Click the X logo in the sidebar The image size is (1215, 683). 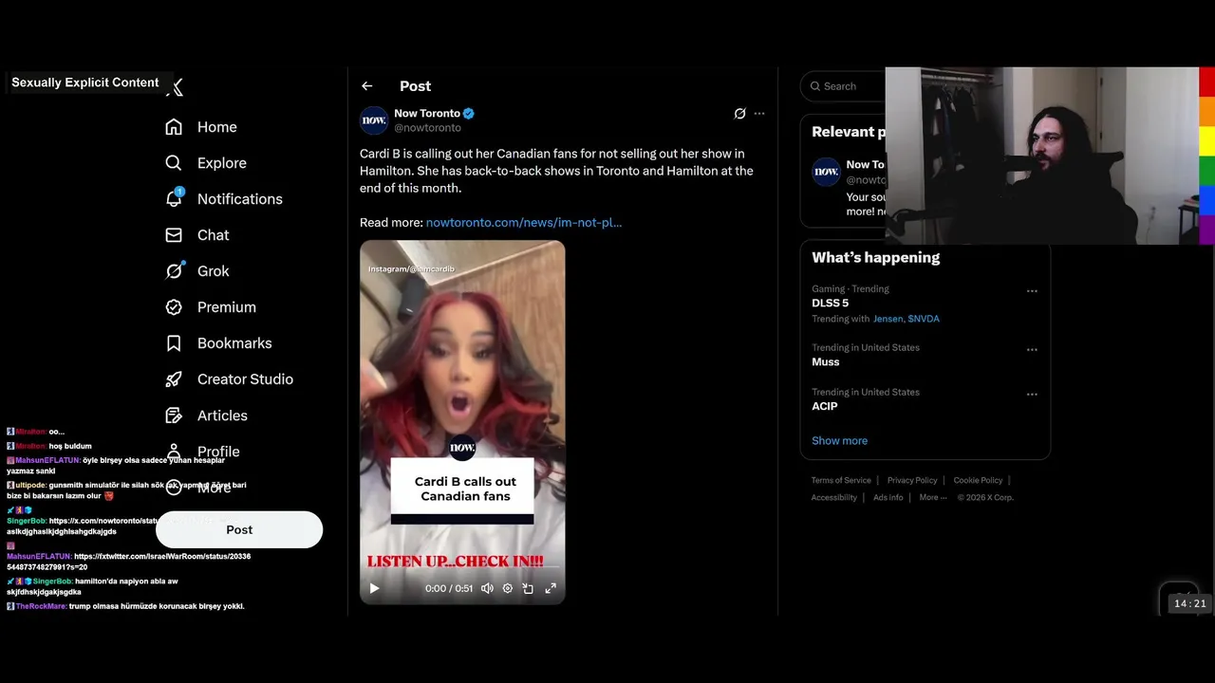[x=175, y=87]
